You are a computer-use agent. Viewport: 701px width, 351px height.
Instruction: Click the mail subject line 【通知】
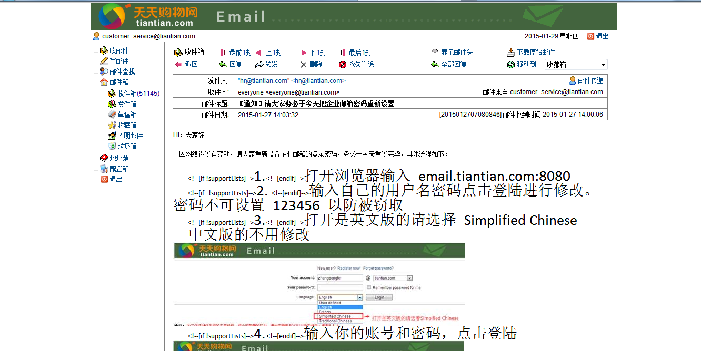tap(316, 104)
